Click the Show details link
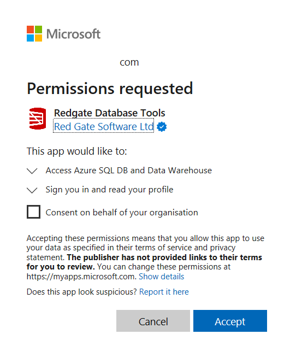 (x=162, y=277)
